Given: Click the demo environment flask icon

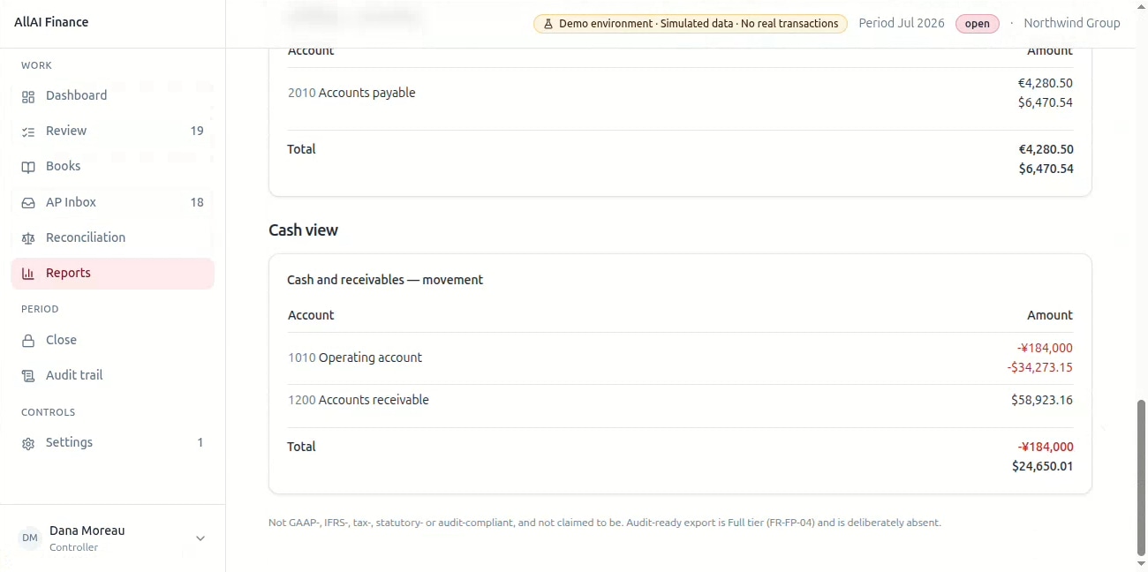Looking at the screenshot, I should click(x=548, y=24).
